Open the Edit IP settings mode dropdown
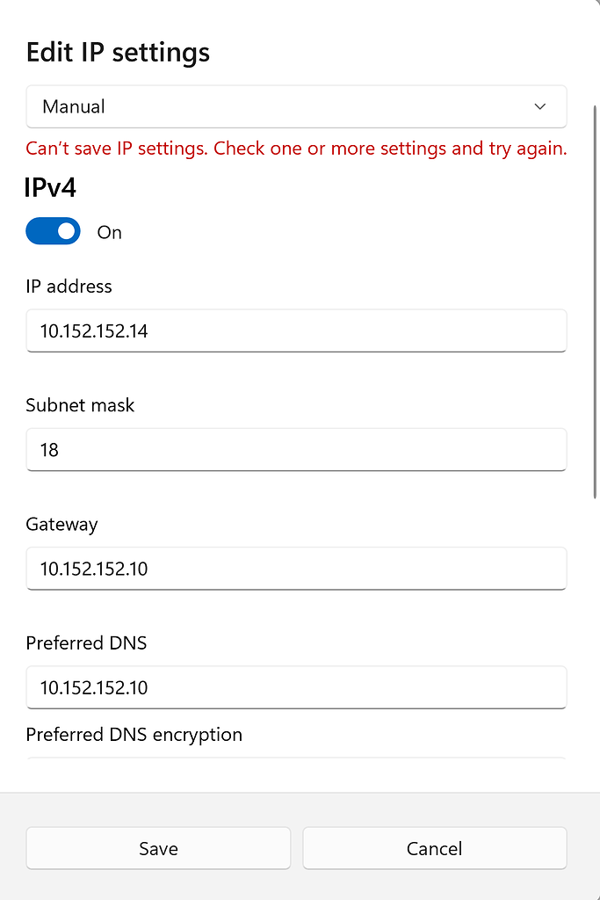This screenshot has height=900, width=600. click(x=296, y=106)
